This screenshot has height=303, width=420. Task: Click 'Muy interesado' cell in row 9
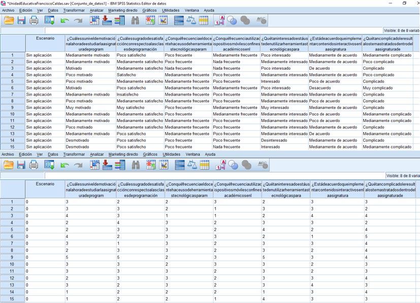click(x=284, y=108)
